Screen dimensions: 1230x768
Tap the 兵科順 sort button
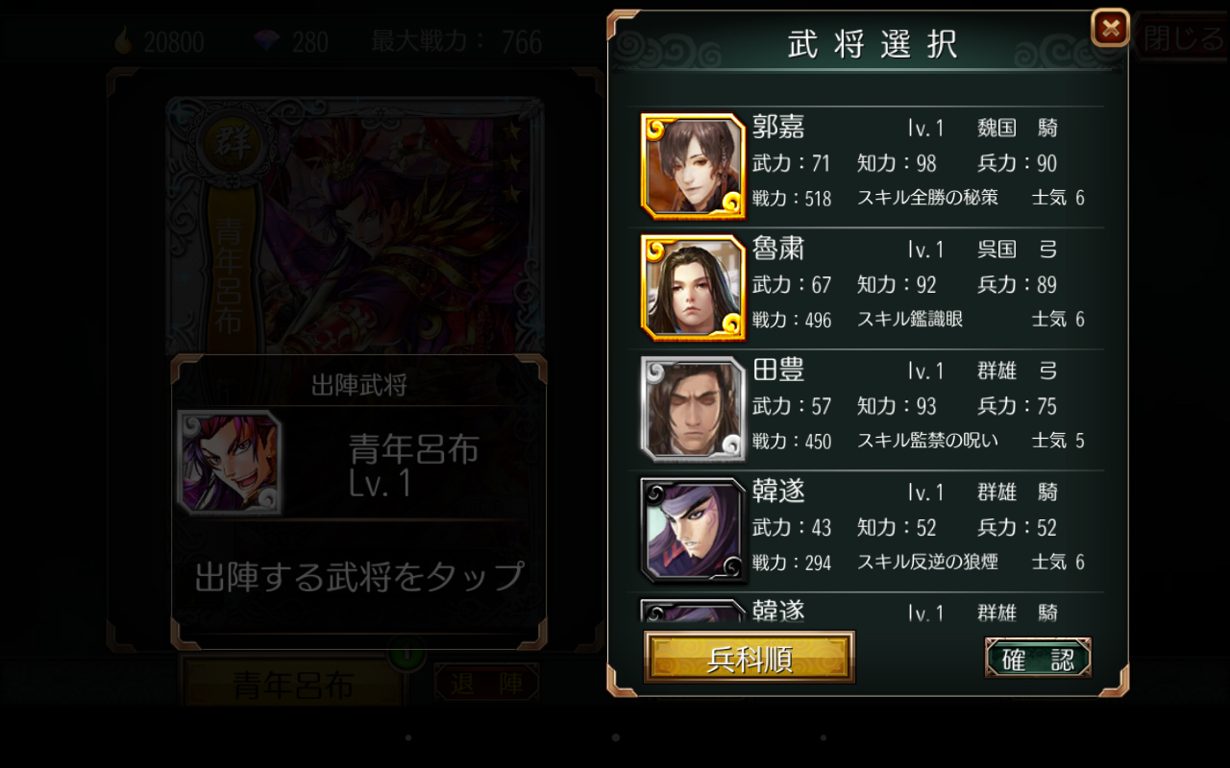[x=750, y=658]
